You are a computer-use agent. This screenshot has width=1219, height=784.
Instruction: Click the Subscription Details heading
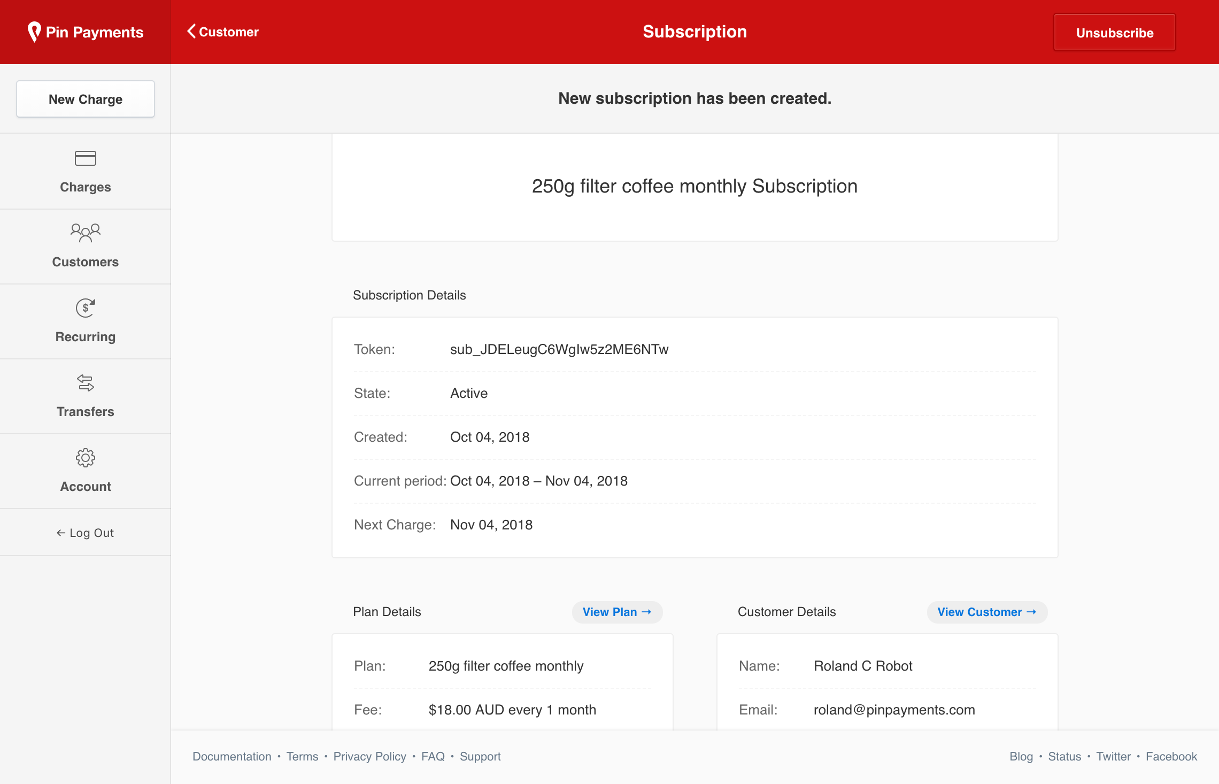pyautogui.click(x=410, y=295)
